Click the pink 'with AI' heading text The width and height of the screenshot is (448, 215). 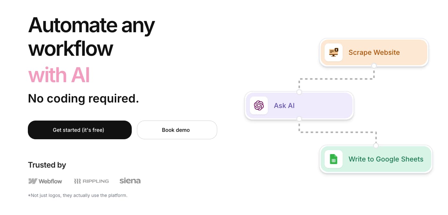[x=59, y=75]
